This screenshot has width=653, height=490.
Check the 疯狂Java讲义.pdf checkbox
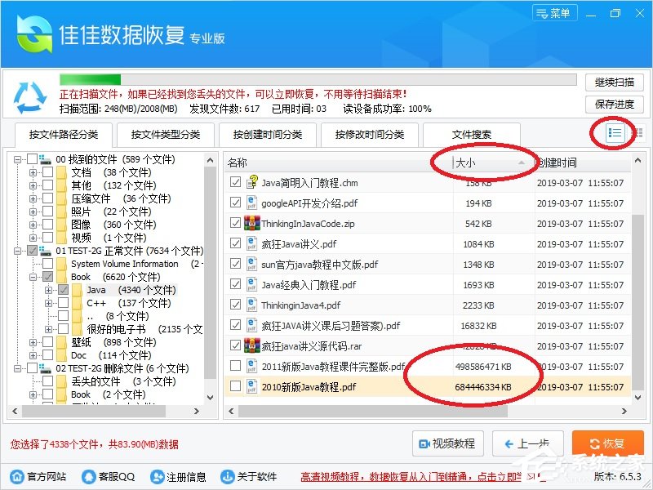235,243
